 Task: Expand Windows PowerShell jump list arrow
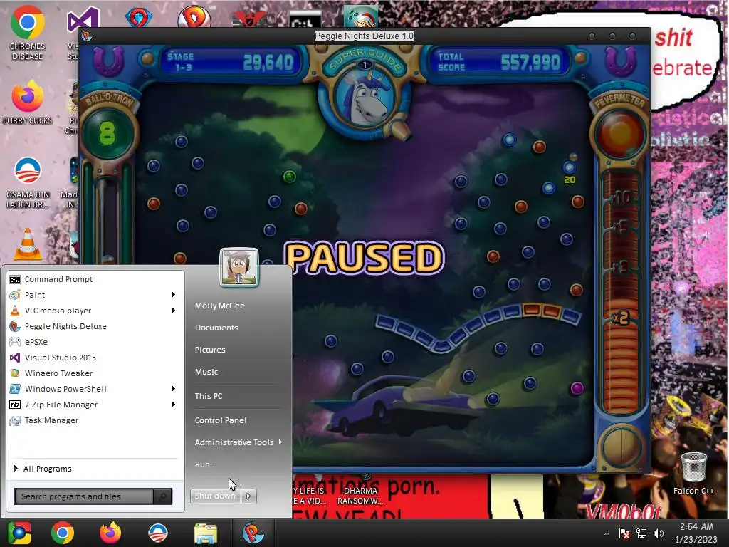(x=174, y=388)
